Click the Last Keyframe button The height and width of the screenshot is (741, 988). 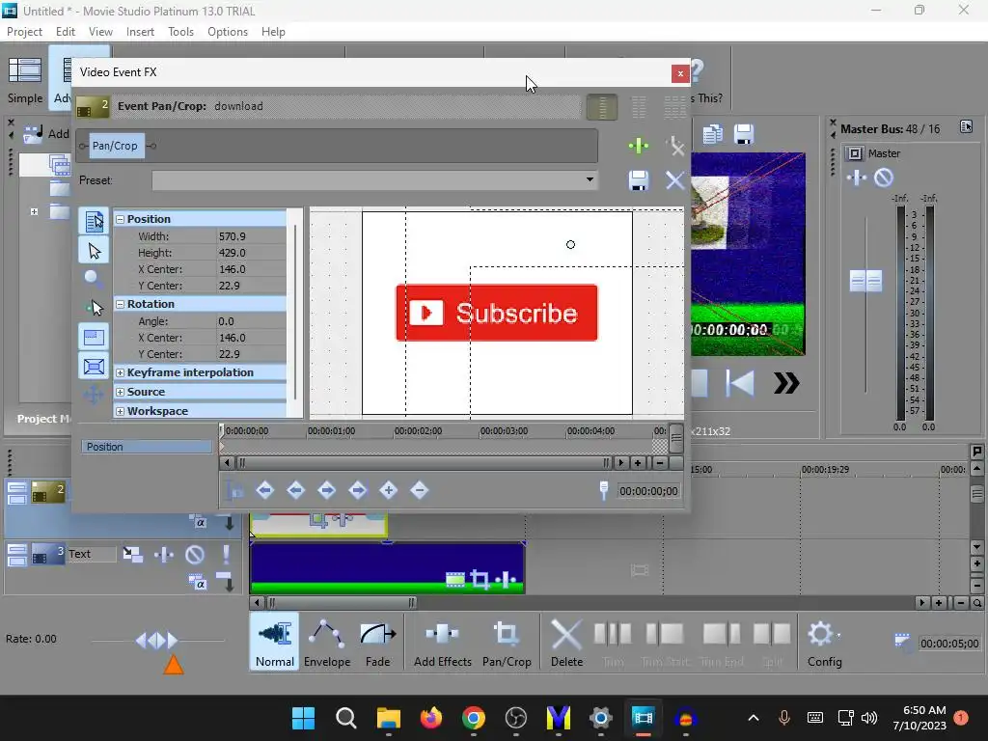(x=357, y=490)
